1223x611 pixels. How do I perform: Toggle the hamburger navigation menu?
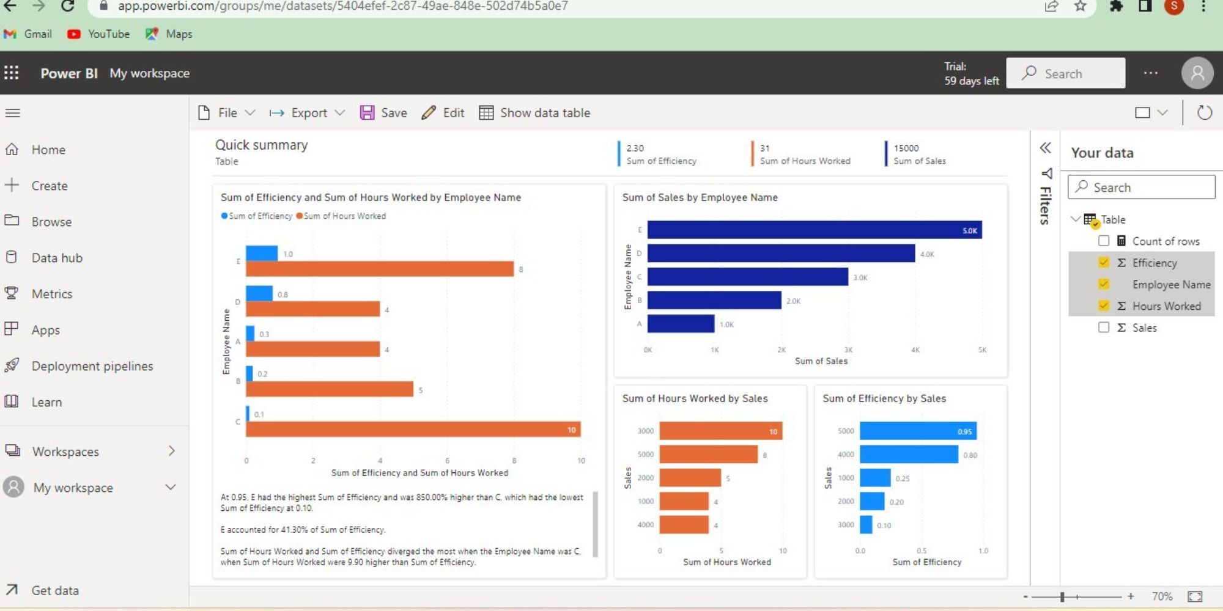coord(12,113)
